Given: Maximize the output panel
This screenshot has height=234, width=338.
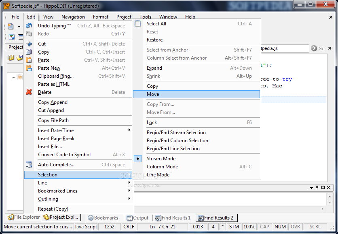Looking at the screenshot, I should pos(323,187).
